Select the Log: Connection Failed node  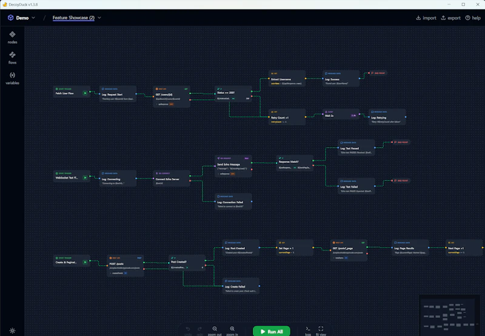(233, 202)
